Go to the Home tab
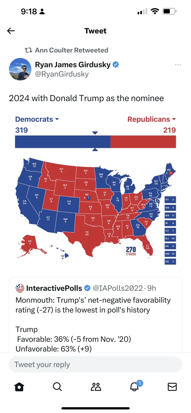The width and height of the screenshot is (191, 413). [19, 387]
